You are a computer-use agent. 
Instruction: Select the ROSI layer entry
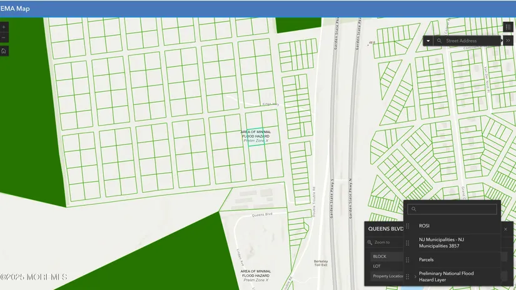point(424,226)
